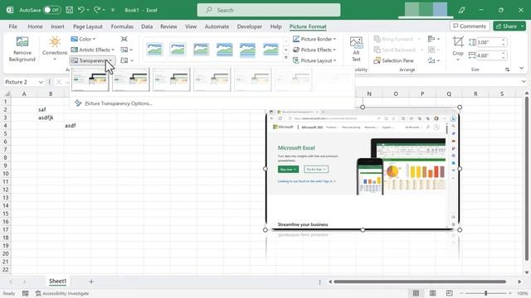Apply the fourth picture style thumbnail

point(224,50)
